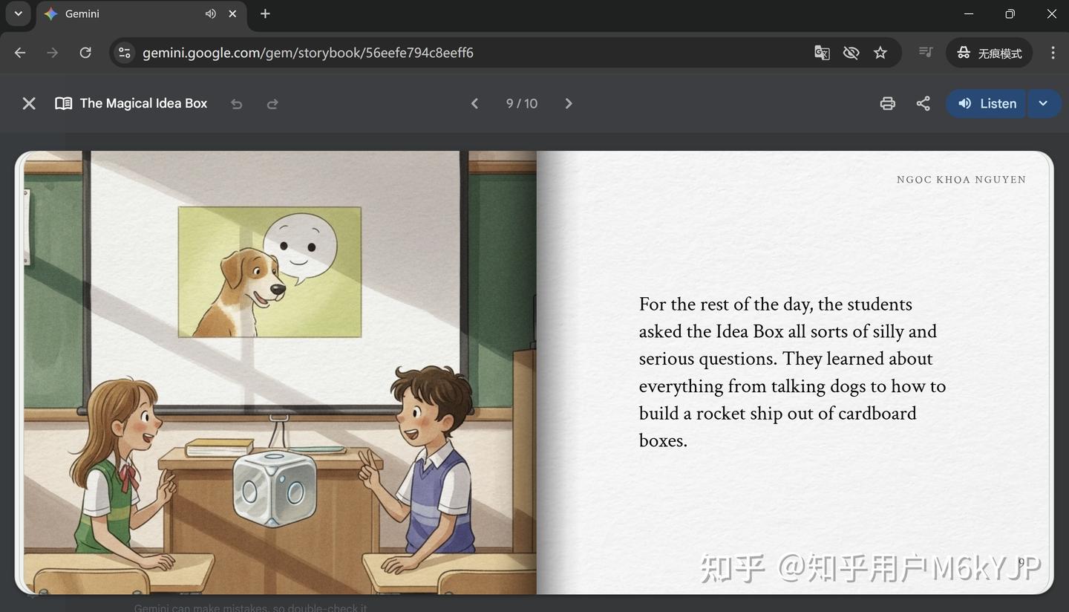
Task: Redo the storybook change
Action: click(272, 104)
